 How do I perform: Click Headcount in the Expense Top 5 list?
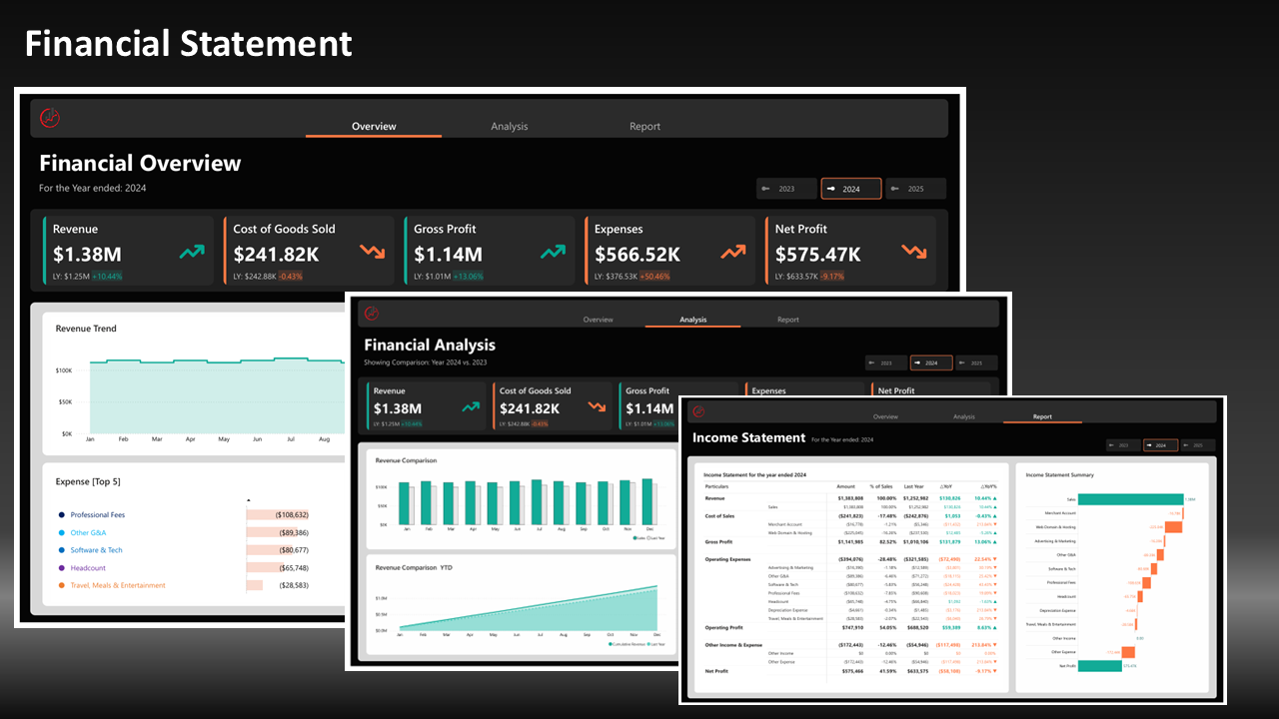[x=88, y=568]
